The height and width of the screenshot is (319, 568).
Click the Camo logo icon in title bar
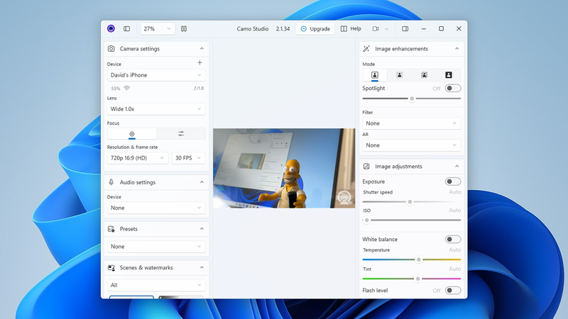click(x=111, y=29)
